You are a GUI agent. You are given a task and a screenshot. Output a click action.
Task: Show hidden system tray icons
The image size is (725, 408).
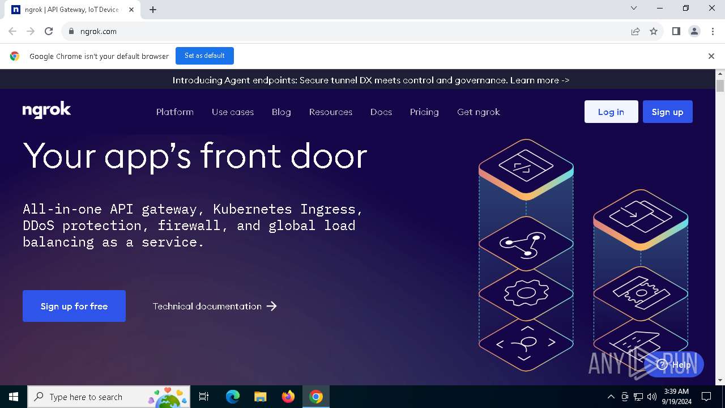coord(611,397)
